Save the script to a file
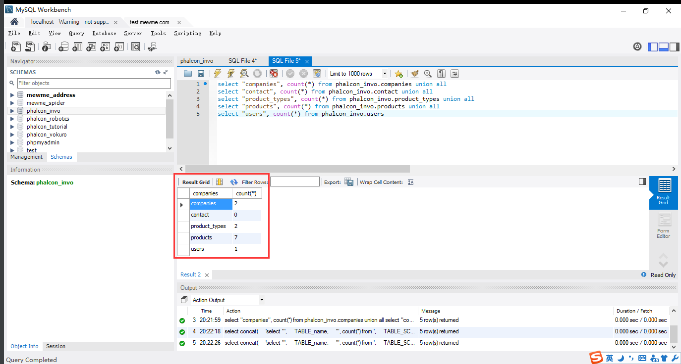This screenshot has height=364, width=681. coord(201,74)
